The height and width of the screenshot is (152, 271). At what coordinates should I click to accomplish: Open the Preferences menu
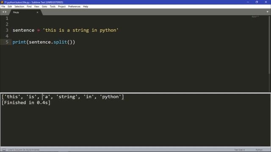[75, 7]
